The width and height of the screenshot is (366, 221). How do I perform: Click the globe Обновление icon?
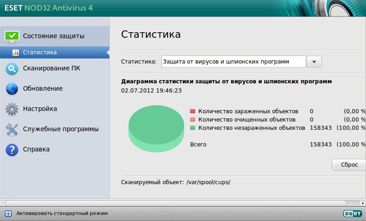click(x=12, y=89)
